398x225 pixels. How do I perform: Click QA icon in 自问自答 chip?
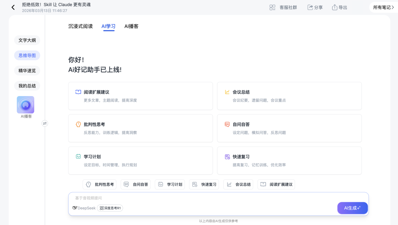pos(126,184)
